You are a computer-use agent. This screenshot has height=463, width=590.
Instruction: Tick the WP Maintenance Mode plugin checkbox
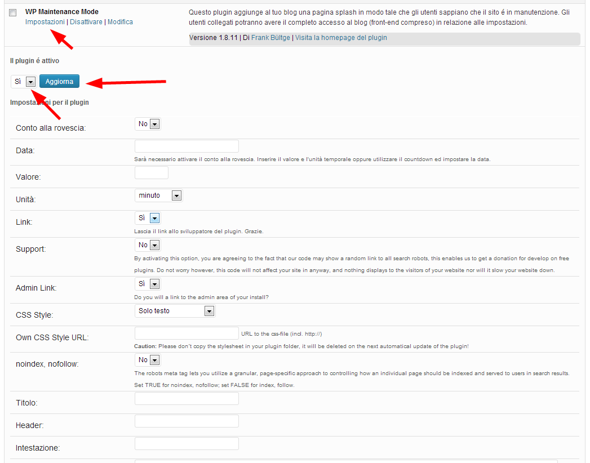(13, 13)
